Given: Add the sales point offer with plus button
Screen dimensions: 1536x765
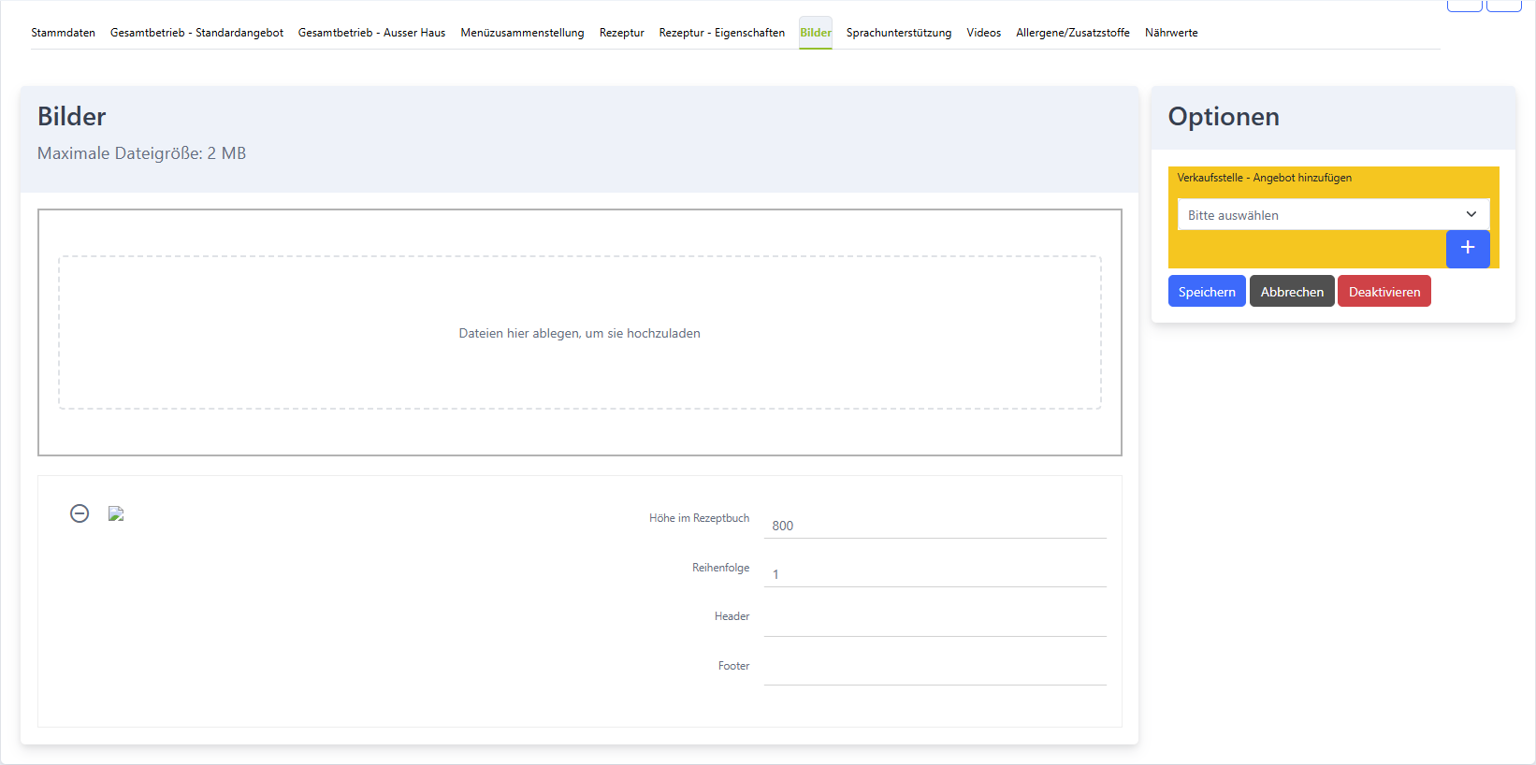Looking at the screenshot, I should [x=1468, y=248].
